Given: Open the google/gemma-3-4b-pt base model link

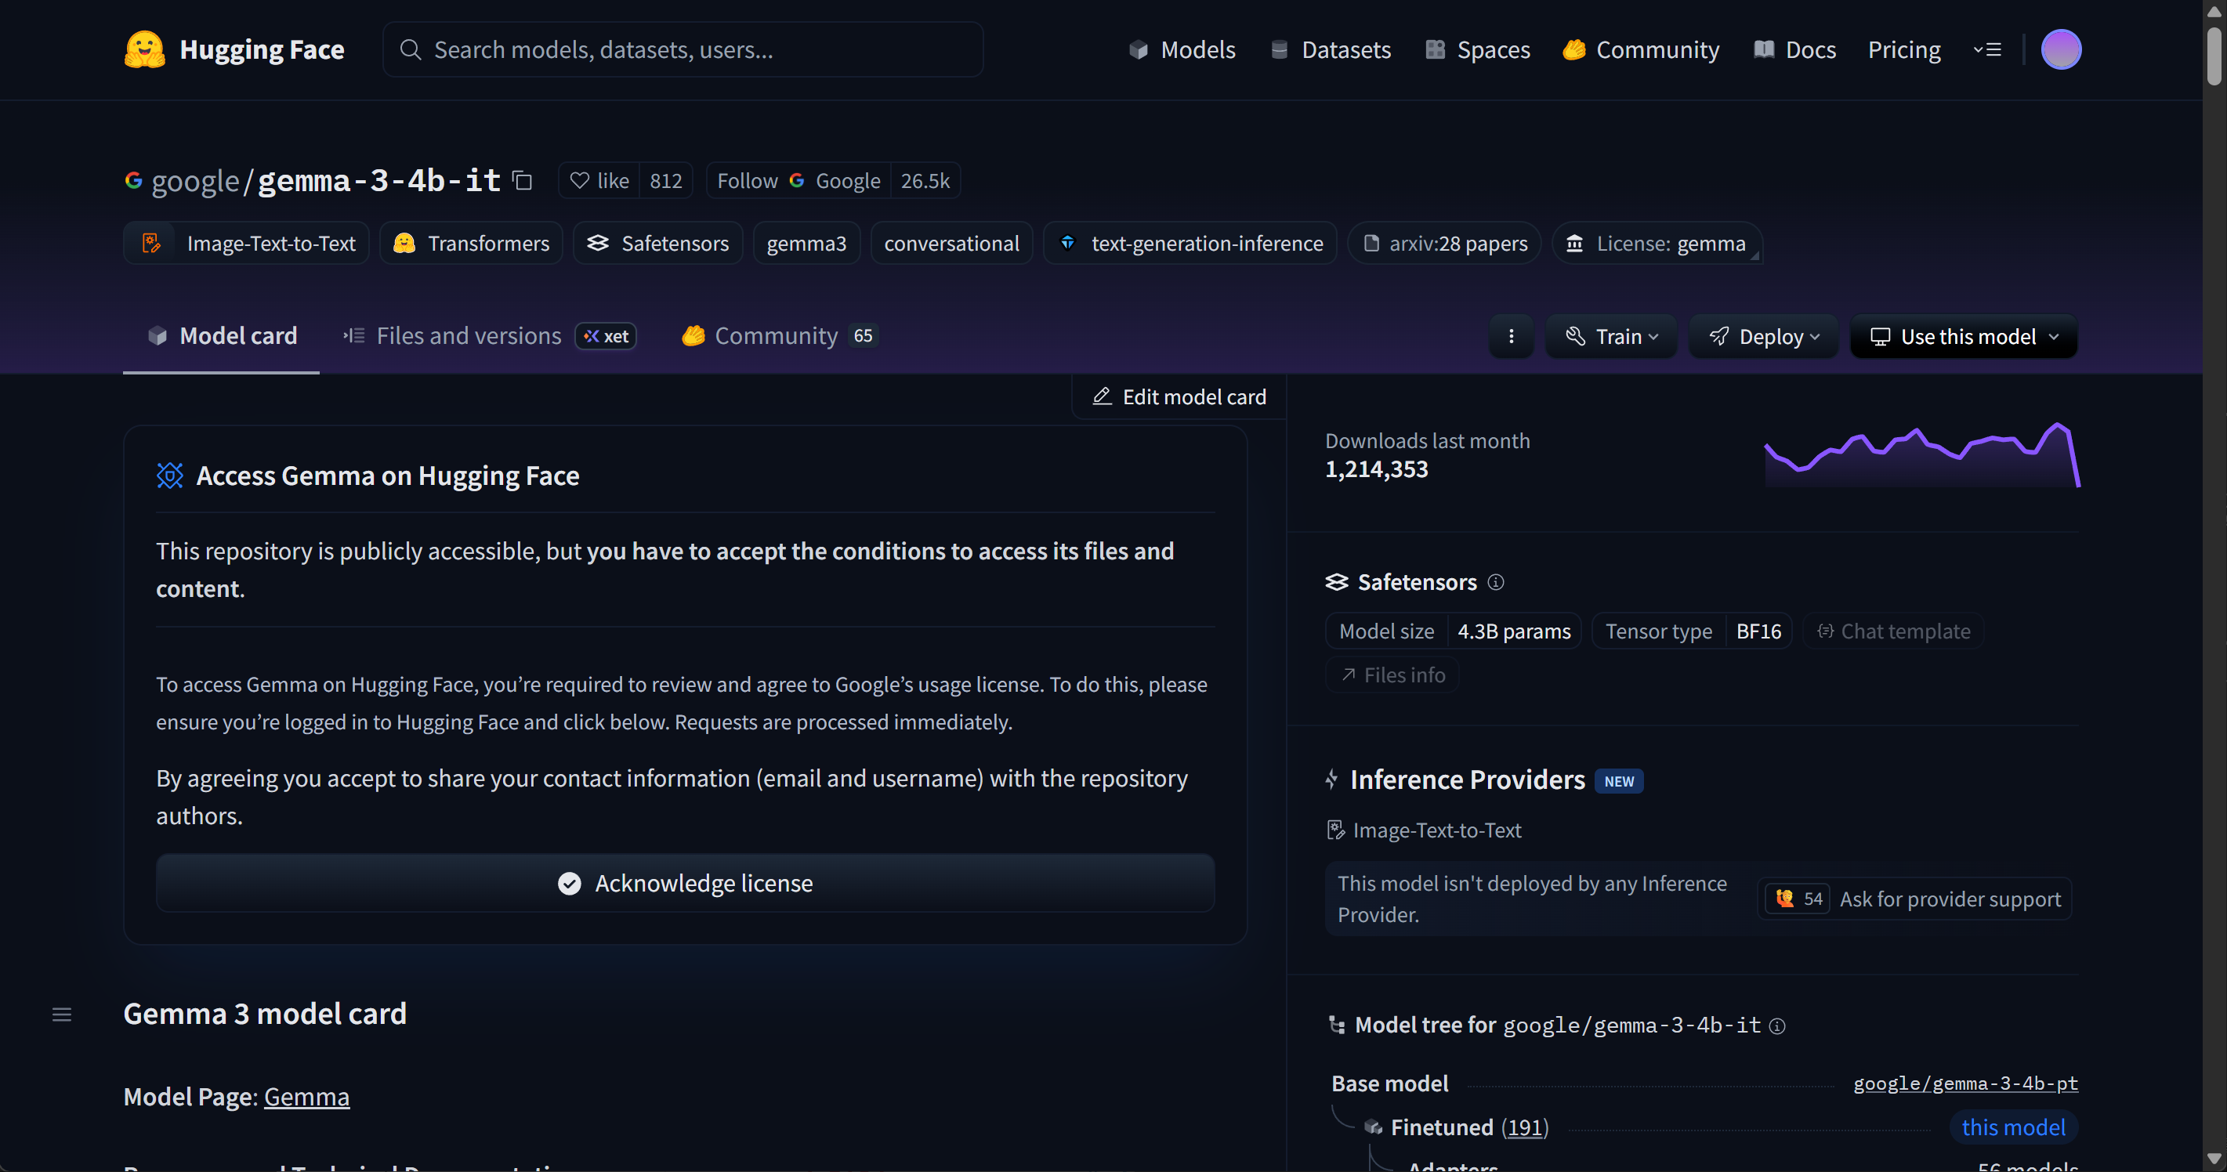Looking at the screenshot, I should pos(1964,1083).
